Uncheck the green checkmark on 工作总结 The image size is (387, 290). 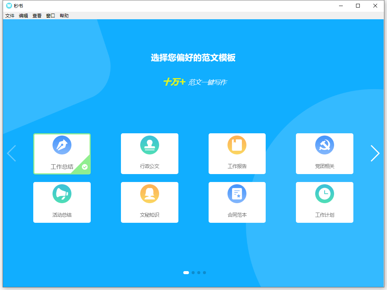point(85,167)
